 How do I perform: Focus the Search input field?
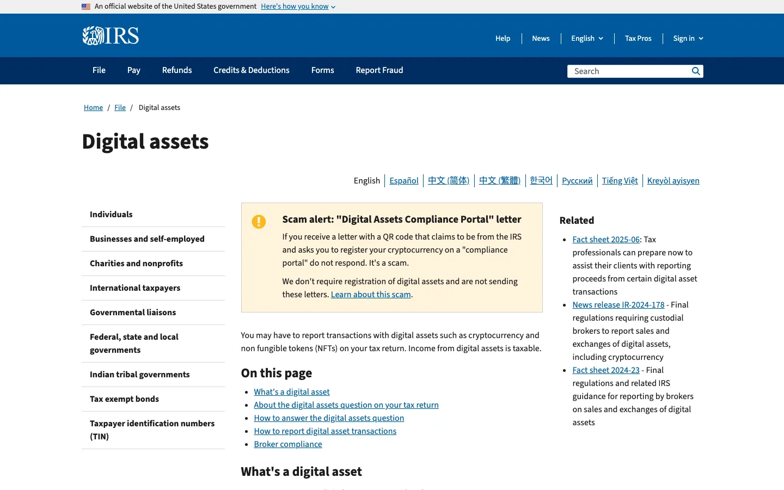coord(629,71)
